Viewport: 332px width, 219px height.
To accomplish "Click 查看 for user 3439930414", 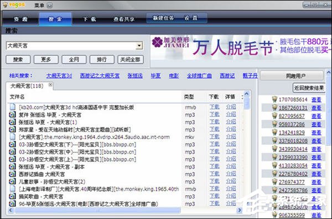I will (x=317, y=149).
